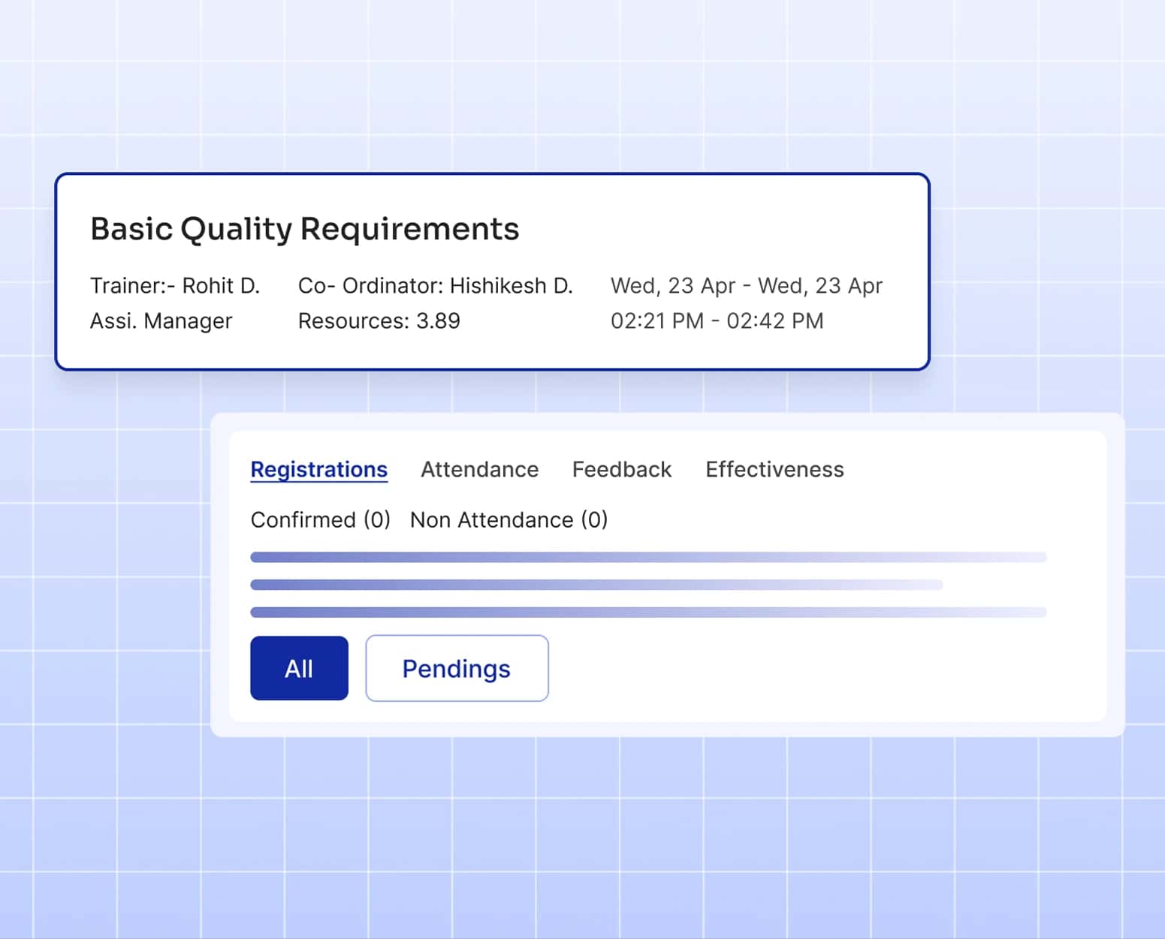Click the first gradient progress bar
Image resolution: width=1165 pixels, height=939 pixels.
647,556
